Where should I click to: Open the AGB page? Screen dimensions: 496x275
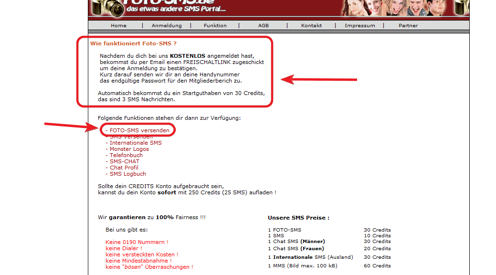[x=264, y=26]
